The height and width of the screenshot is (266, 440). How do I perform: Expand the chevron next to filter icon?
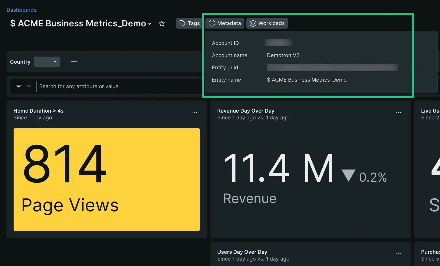pyautogui.click(x=29, y=86)
